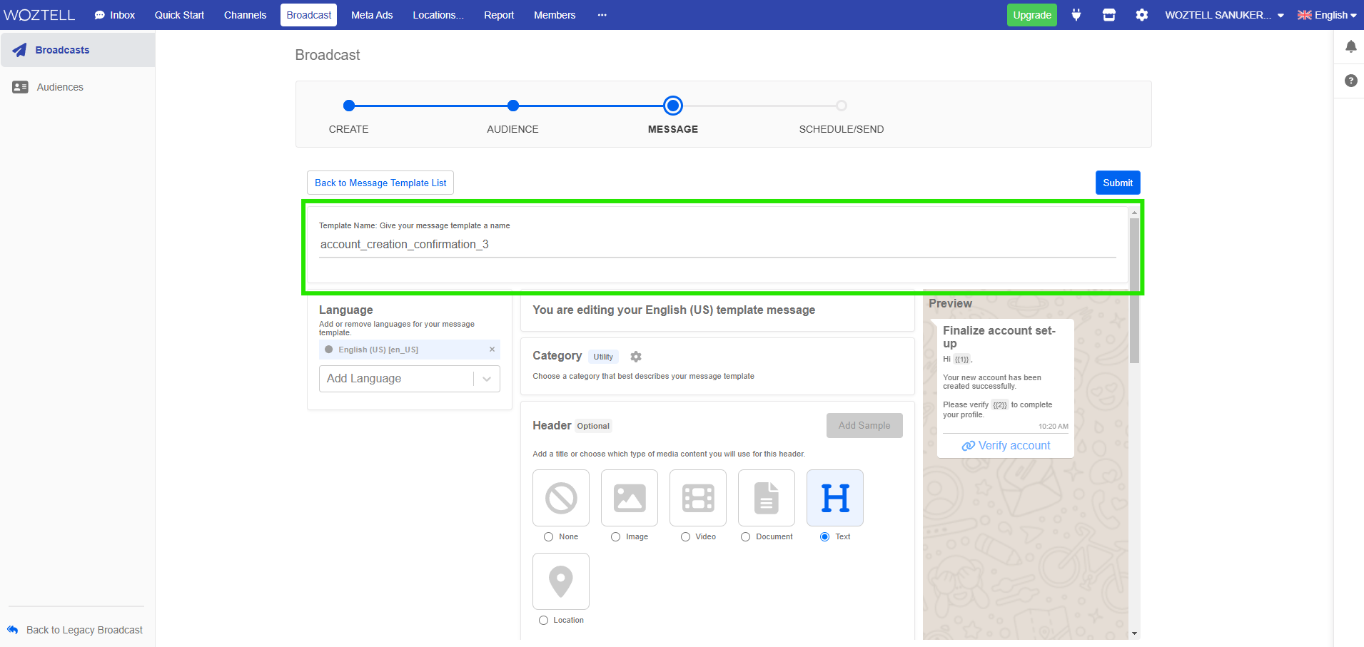The width and height of the screenshot is (1364, 647).
Task: Click the notifications bell icon
Action: point(1350,47)
